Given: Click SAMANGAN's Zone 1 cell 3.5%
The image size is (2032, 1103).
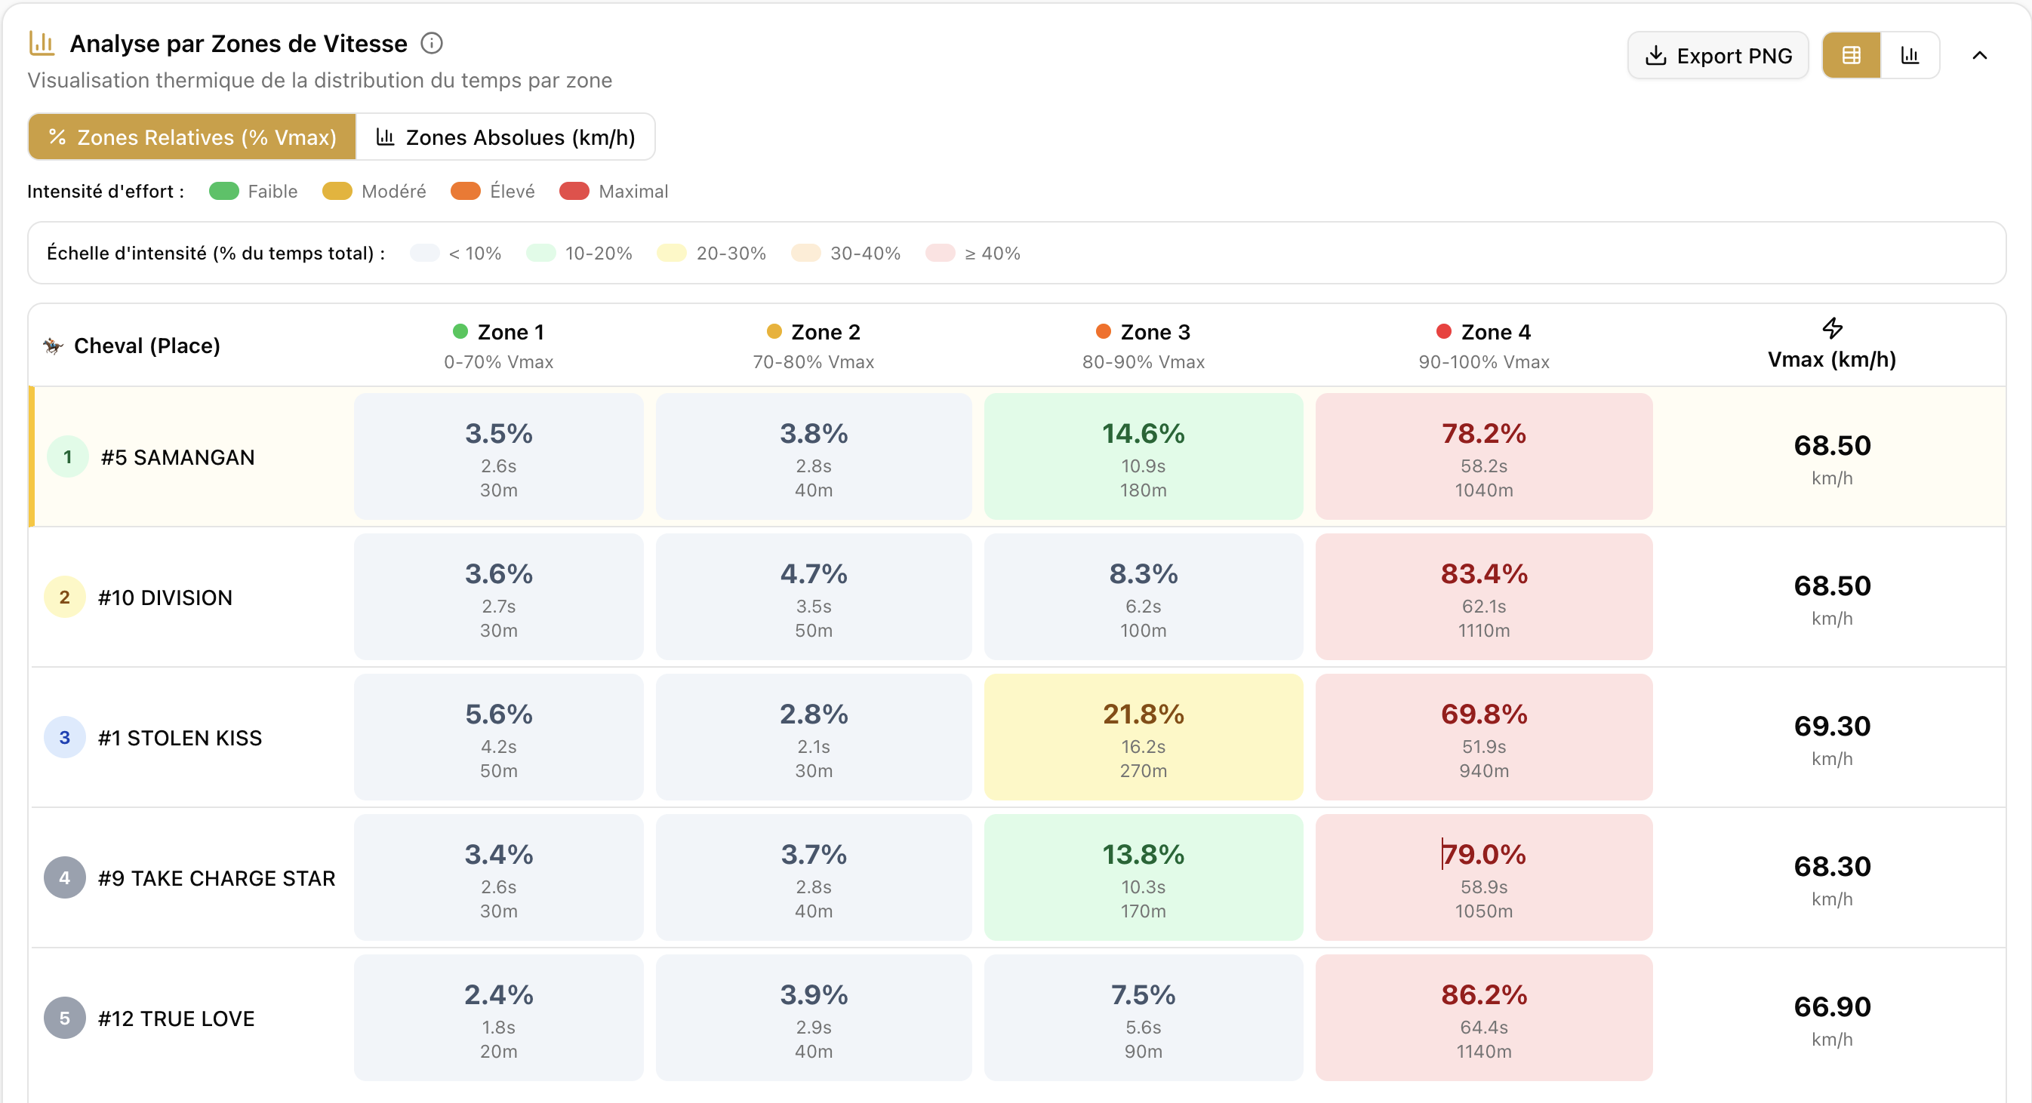Looking at the screenshot, I should click(x=498, y=456).
